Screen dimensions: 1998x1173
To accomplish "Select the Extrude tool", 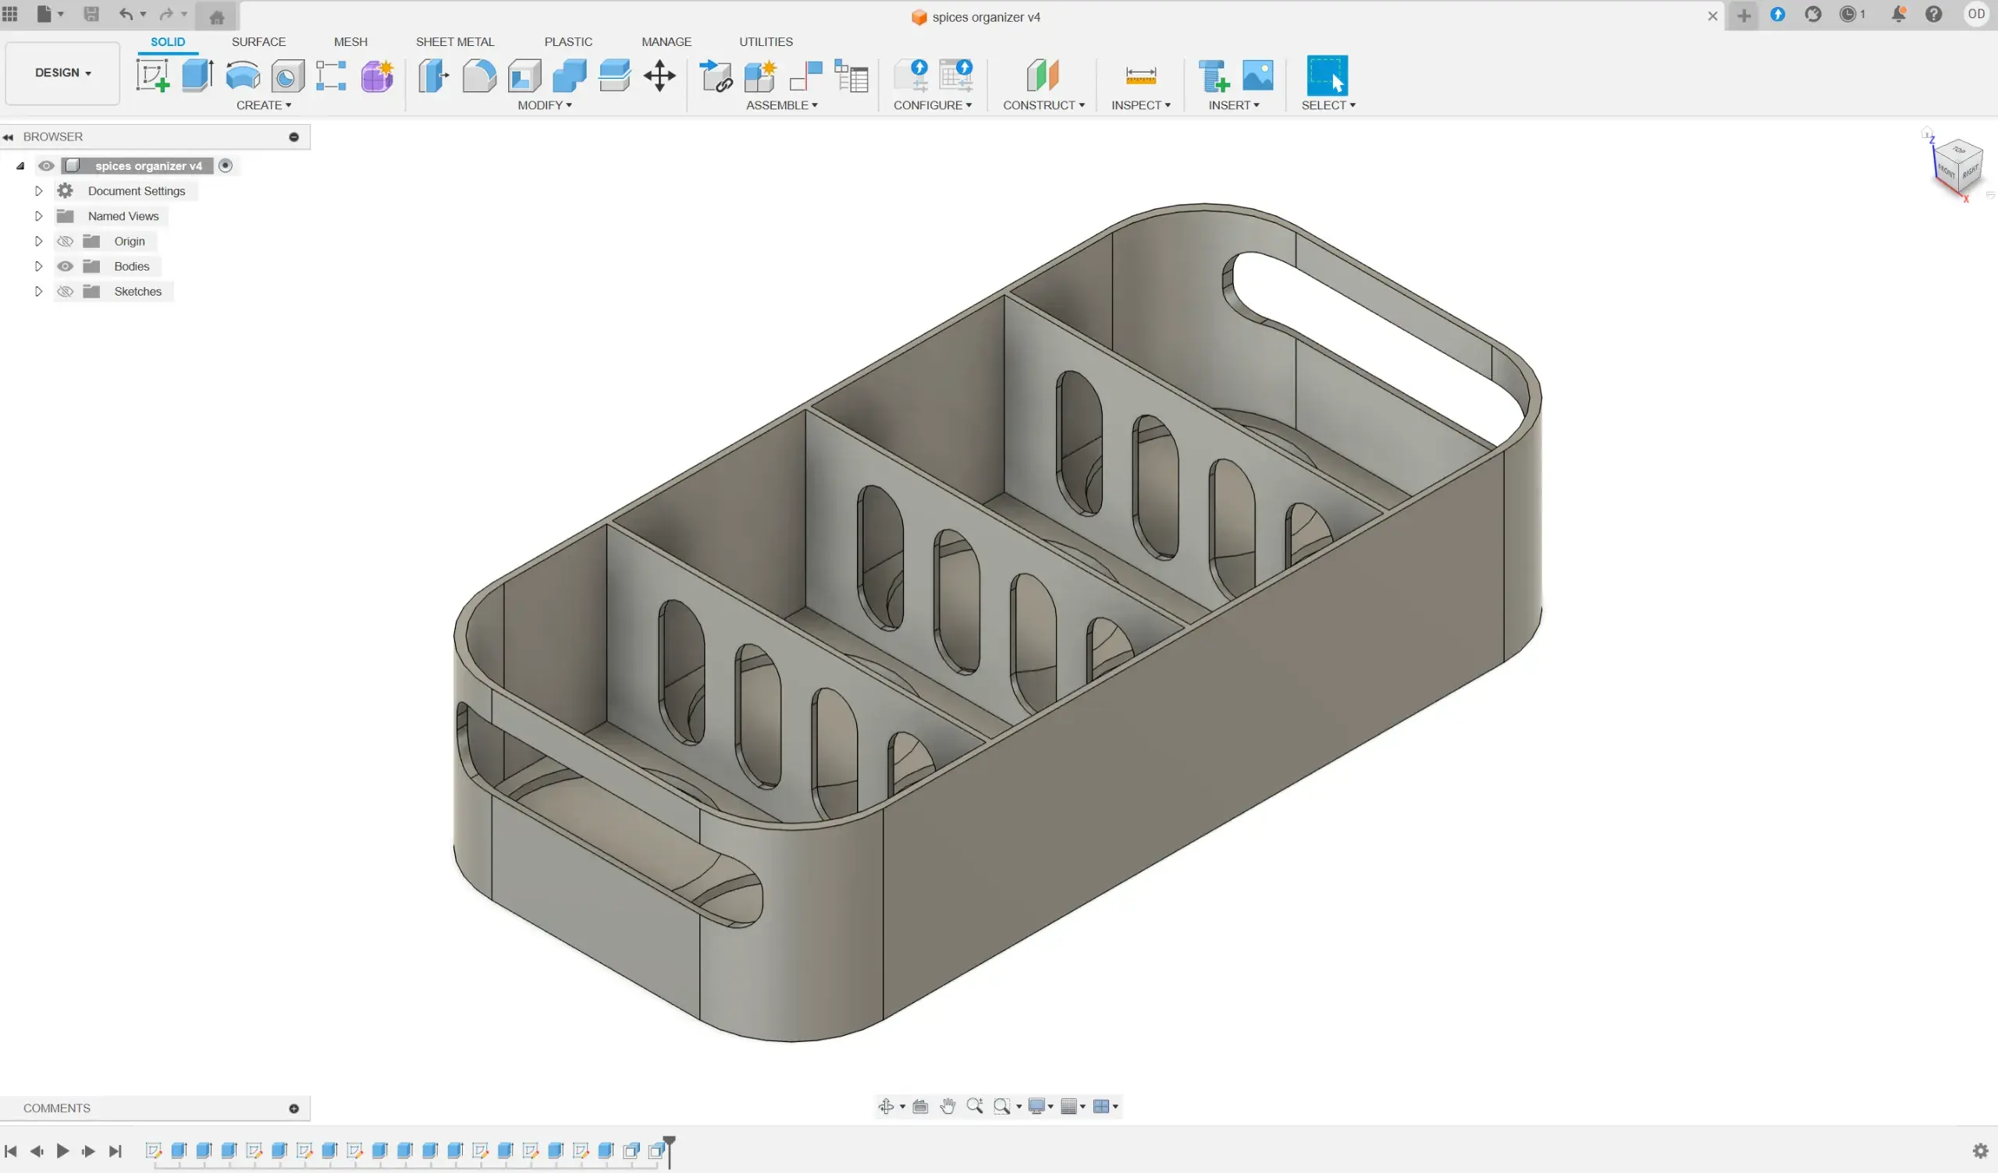I will pos(197,76).
